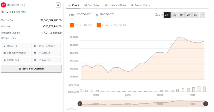
Task: Click the 18:00 x-axis label on chart
Action: pyautogui.click(x=96, y=95)
